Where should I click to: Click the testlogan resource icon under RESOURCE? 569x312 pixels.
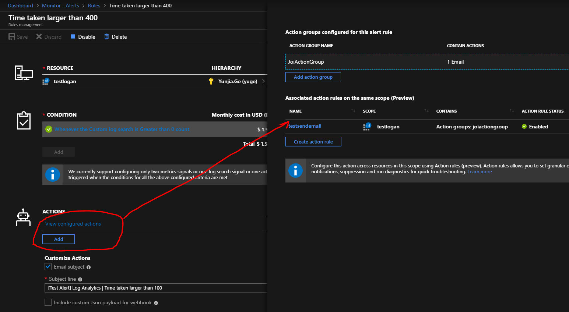pyautogui.click(x=46, y=81)
